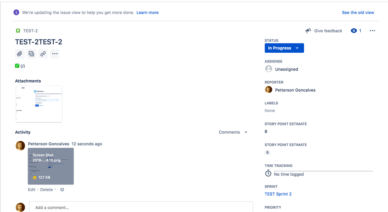This screenshot has width=388, height=212.
Task: Click the description text (/)
Action: tap(23, 66)
